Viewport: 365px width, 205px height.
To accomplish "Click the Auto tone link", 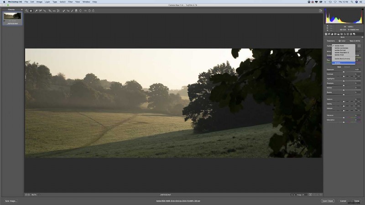I will (339, 67).
